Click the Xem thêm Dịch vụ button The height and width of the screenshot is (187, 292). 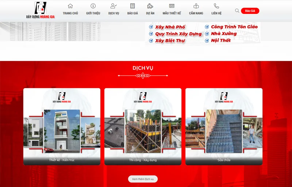pos(143,179)
